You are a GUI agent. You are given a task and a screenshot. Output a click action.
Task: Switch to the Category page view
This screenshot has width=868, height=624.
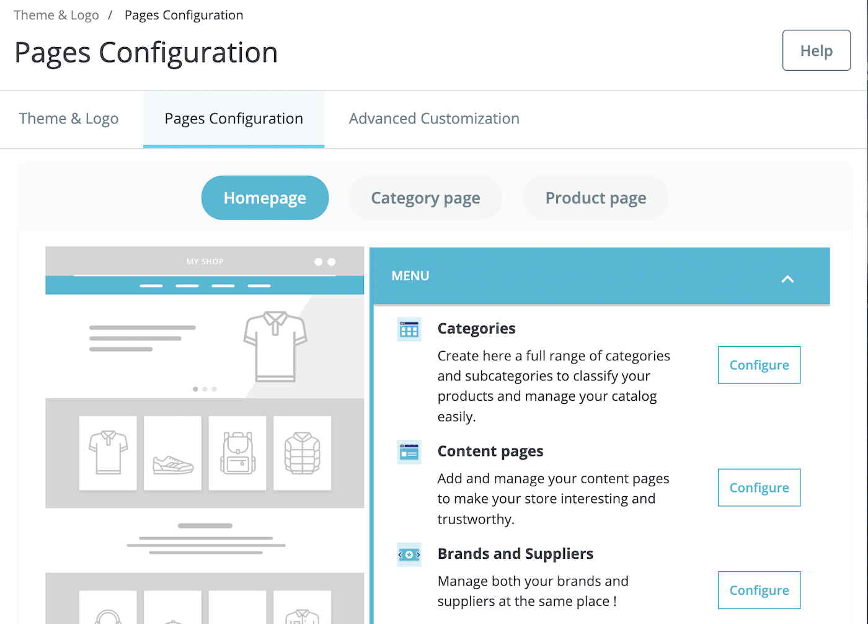(x=425, y=198)
